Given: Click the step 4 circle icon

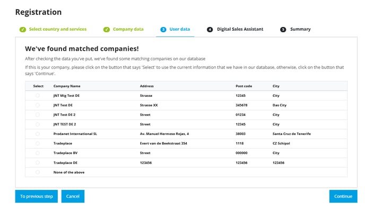Looking at the screenshot, I should (210, 30).
